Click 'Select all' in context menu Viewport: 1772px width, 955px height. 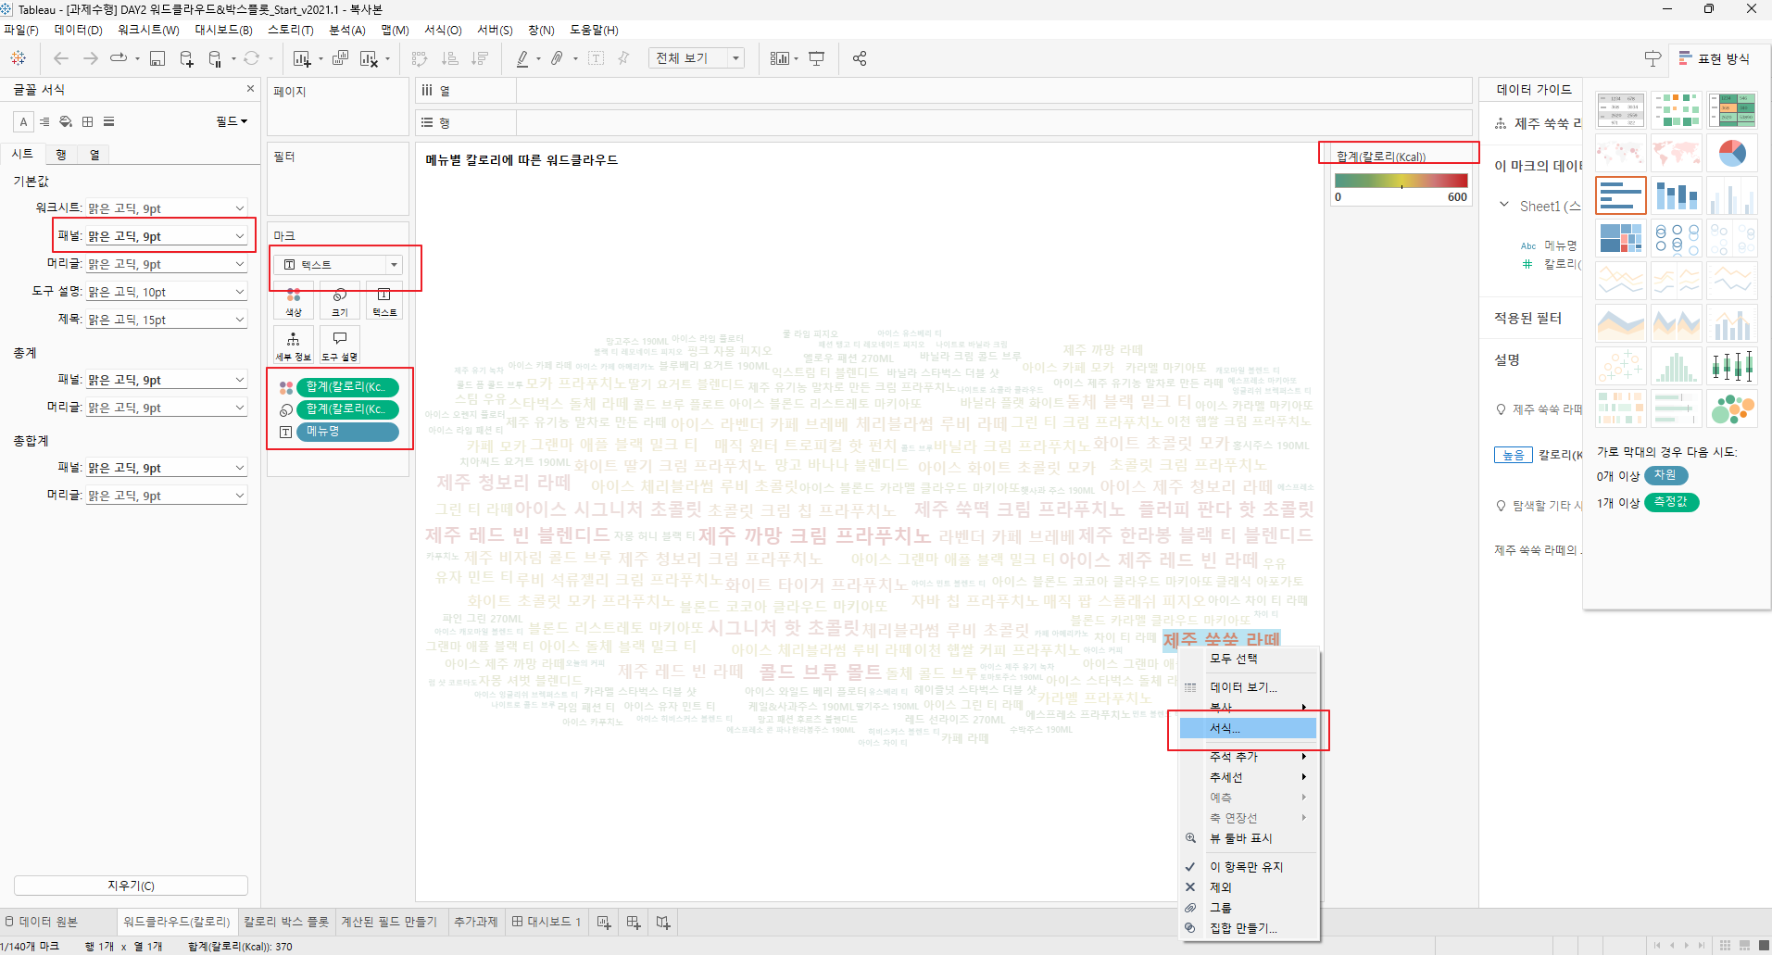click(1247, 659)
